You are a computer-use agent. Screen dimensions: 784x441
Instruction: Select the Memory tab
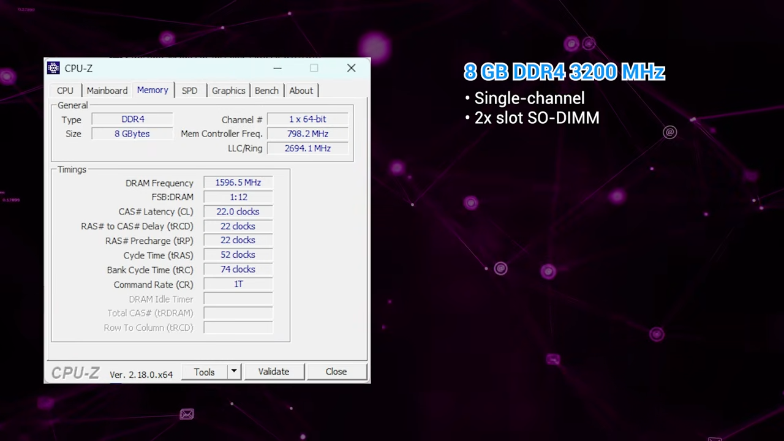click(153, 90)
